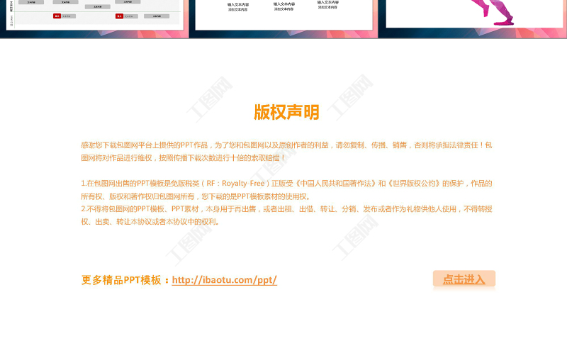Screen dimensions: 567x358
Task: Open the ibaotu.com/ppt hyperlink
Action: click(224, 280)
